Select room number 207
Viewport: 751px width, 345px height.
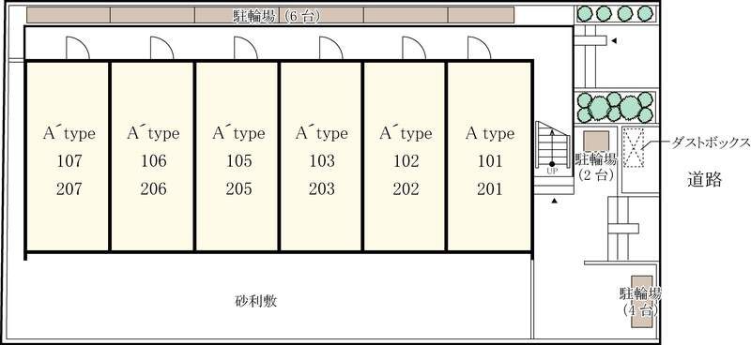point(69,189)
